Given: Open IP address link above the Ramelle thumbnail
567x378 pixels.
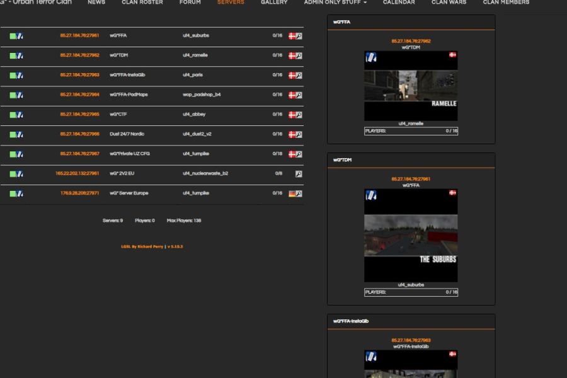Looking at the screenshot, I should pos(411,41).
